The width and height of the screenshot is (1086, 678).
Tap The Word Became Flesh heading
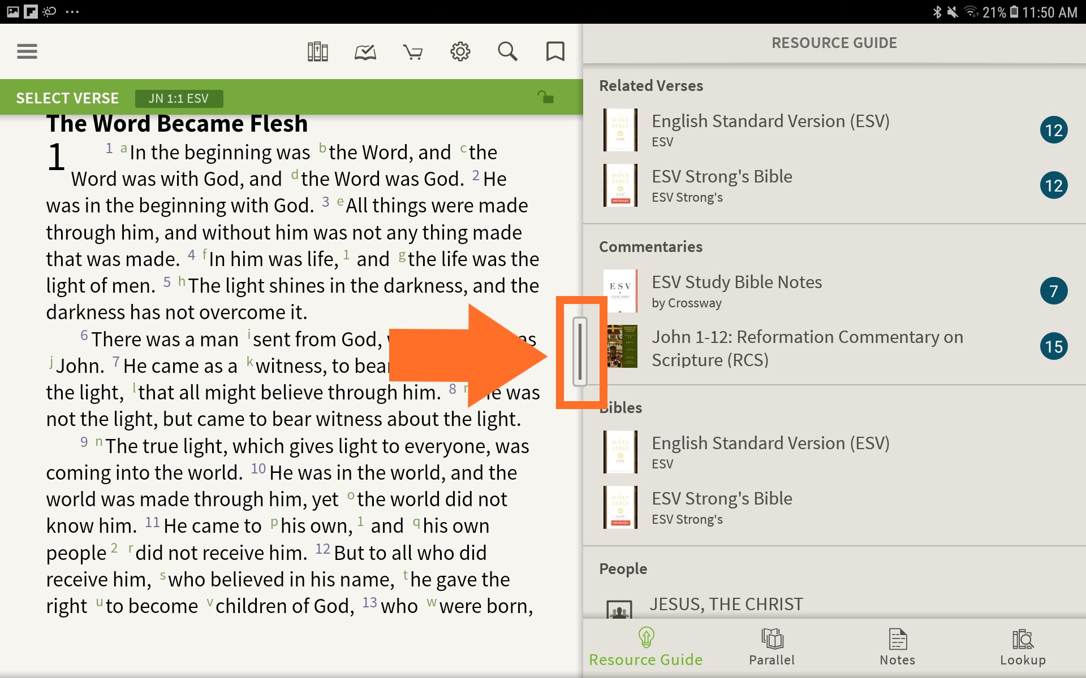pyautogui.click(x=177, y=124)
